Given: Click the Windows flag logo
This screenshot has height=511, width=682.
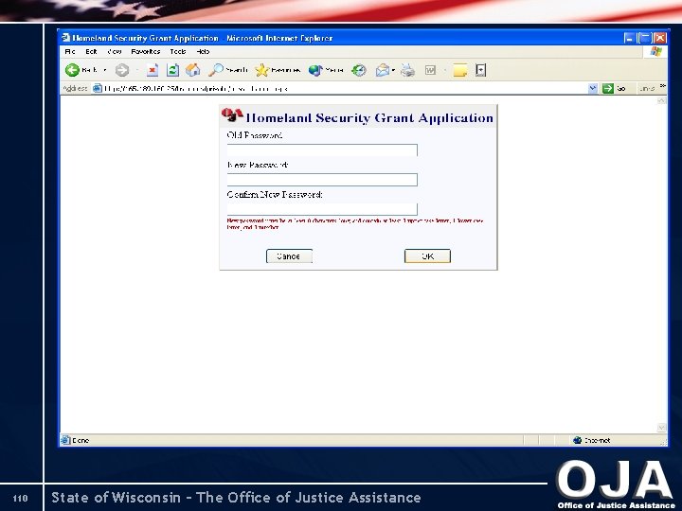Looking at the screenshot, I should [x=655, y=52].
